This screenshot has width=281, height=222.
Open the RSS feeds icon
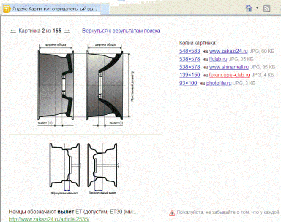[266, 8]
